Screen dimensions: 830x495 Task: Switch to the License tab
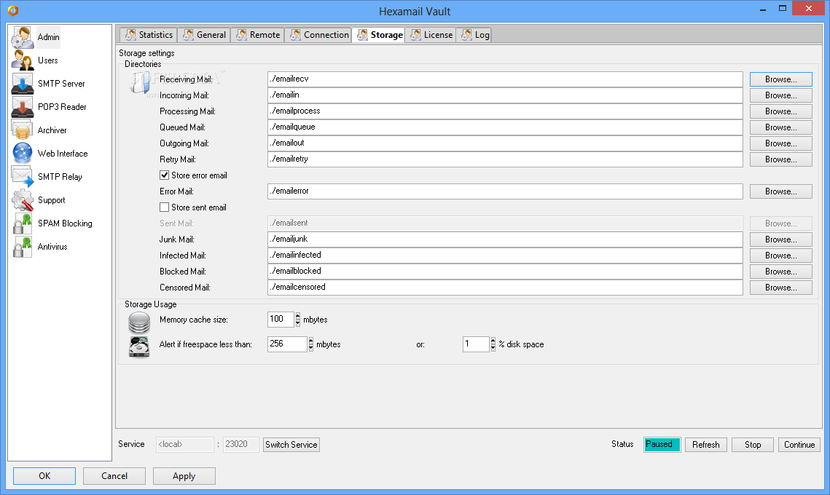431,35
